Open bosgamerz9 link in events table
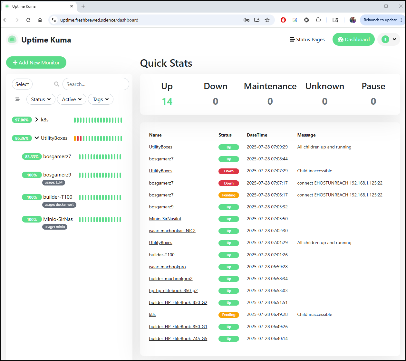The image size is (406, 361). click(161, 207)
